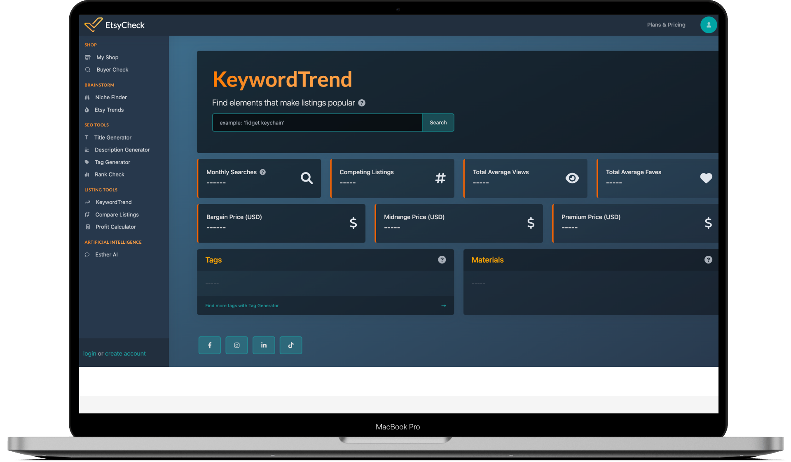This screenshot has height=462, width=791.
Task: Click the Total Average Faves heart icon
Action: pyautogui.click(x=706, y=178)
